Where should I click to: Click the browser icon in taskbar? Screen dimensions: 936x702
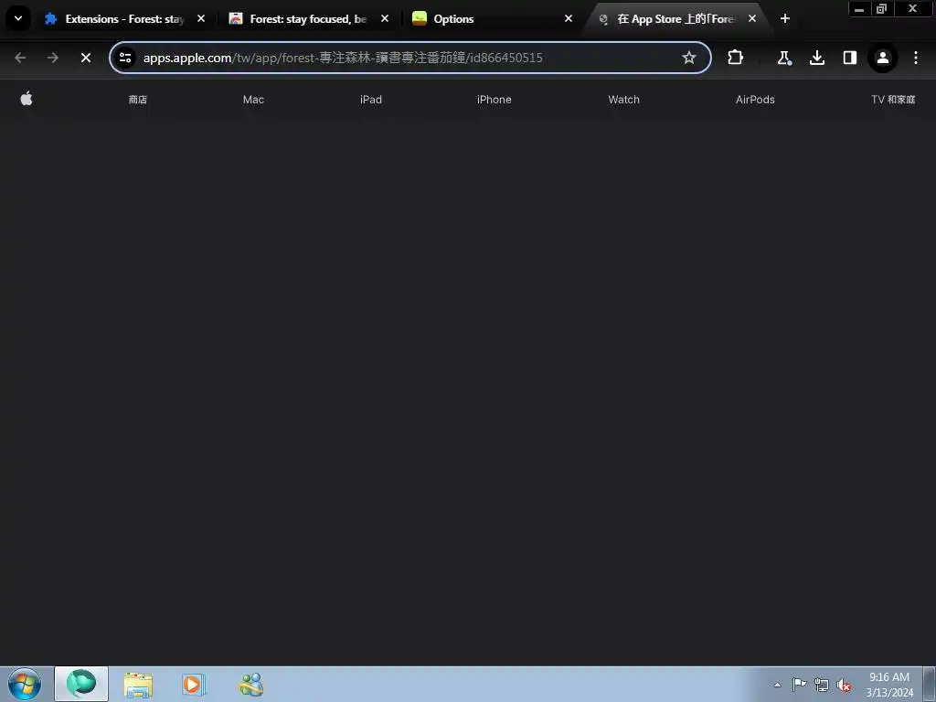pyautogui.click(x=81, y=684)
